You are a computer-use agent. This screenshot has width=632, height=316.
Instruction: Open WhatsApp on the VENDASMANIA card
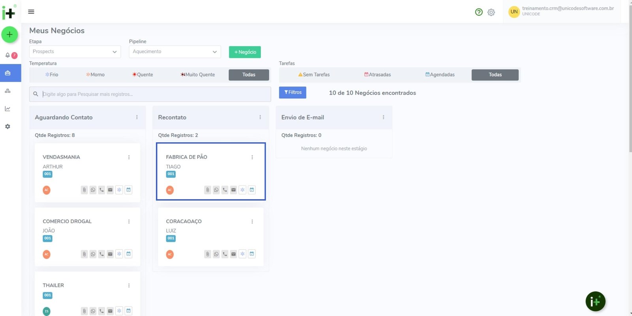click(93, 190)
